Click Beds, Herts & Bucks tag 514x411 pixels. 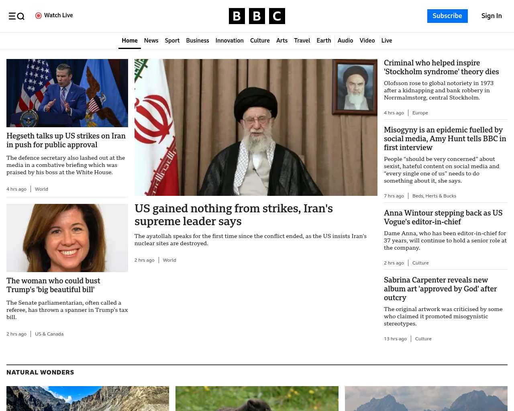pyautogui.click(x=434, y=196)
